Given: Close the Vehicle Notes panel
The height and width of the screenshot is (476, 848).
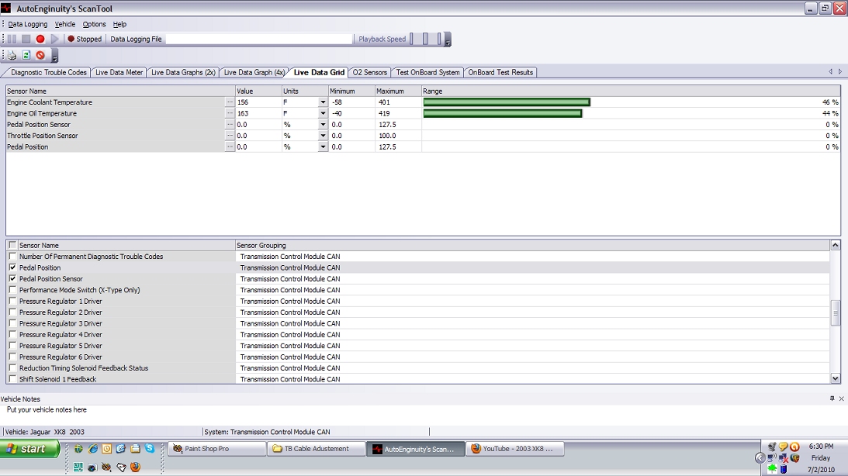Looking at the screenshot, I should coord(842,398).
